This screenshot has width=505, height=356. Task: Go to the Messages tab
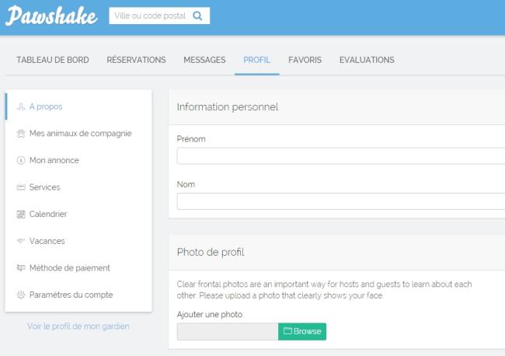coord(204,60)
